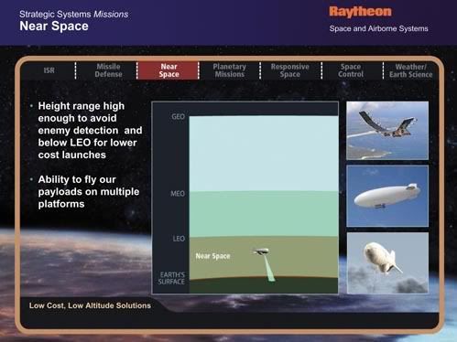
Task: Click the light blue GEO band
Action: pyautogui.click(x=264, y=154)
